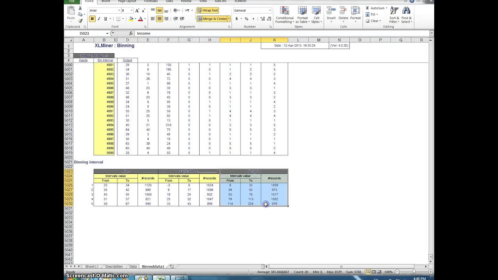This screenshot has height=280, width=498.
Task: Click the Orientation text angle icon
Action: (x=176, y=10)
